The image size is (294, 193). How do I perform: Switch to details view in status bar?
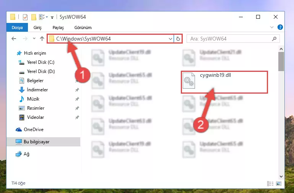270,183
